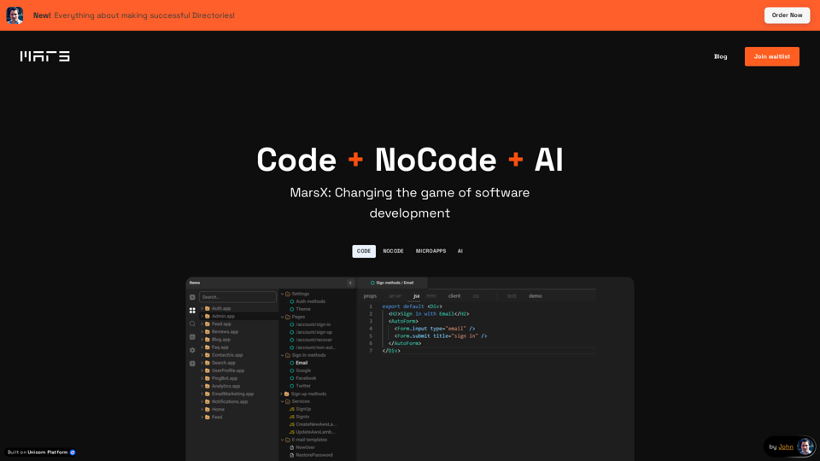Expand the Analytics.app folder chevron
This screenshot has width=820, height=461.
pos(202,386)
